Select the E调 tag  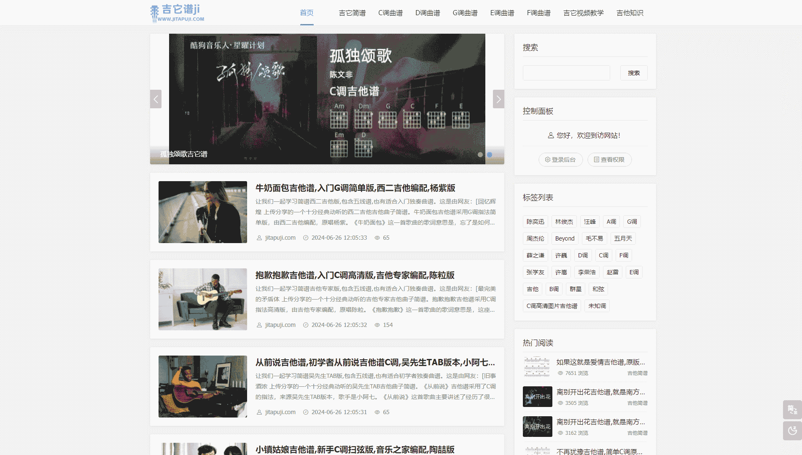click(634, 272)
